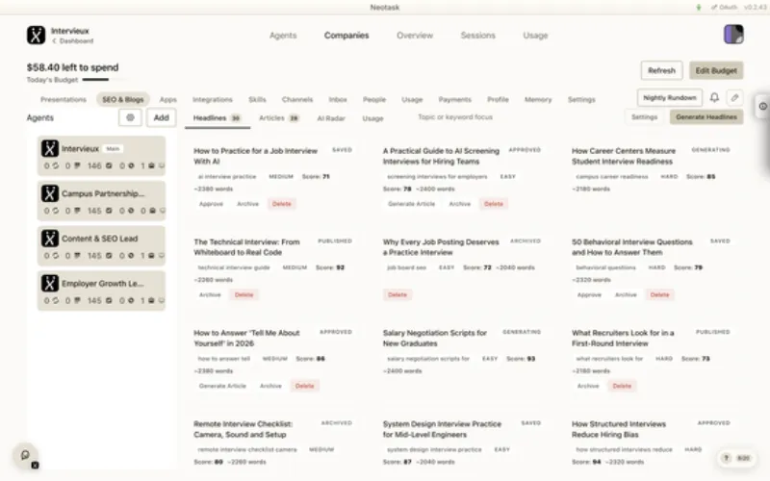Viewport: 770px width, 481px height.
Task: Click the Intervieux logo icon in header
Action: (36, 36)
